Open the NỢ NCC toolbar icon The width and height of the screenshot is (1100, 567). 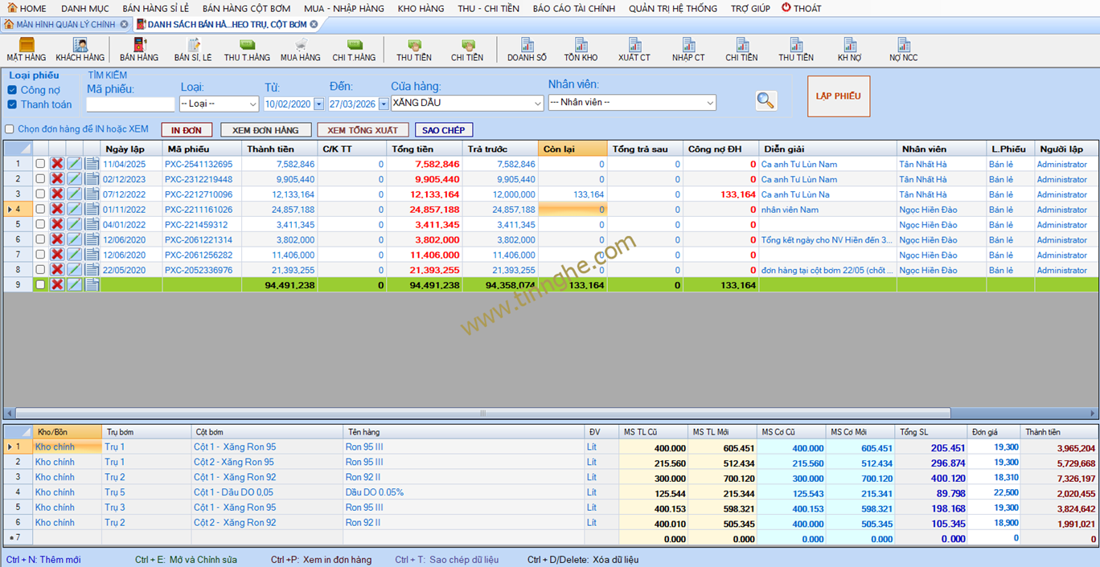(903, 49)
